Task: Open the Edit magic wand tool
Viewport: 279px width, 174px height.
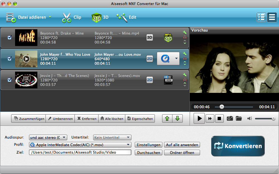Action: (122, 18)
